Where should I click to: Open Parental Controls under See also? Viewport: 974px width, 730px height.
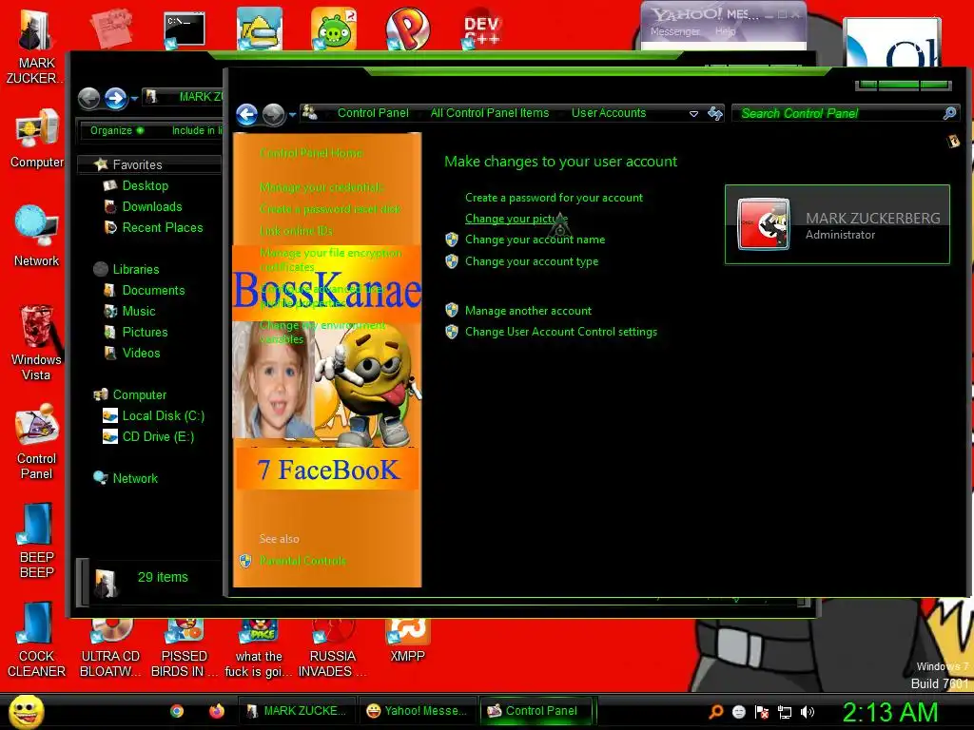tap(302, 561)
